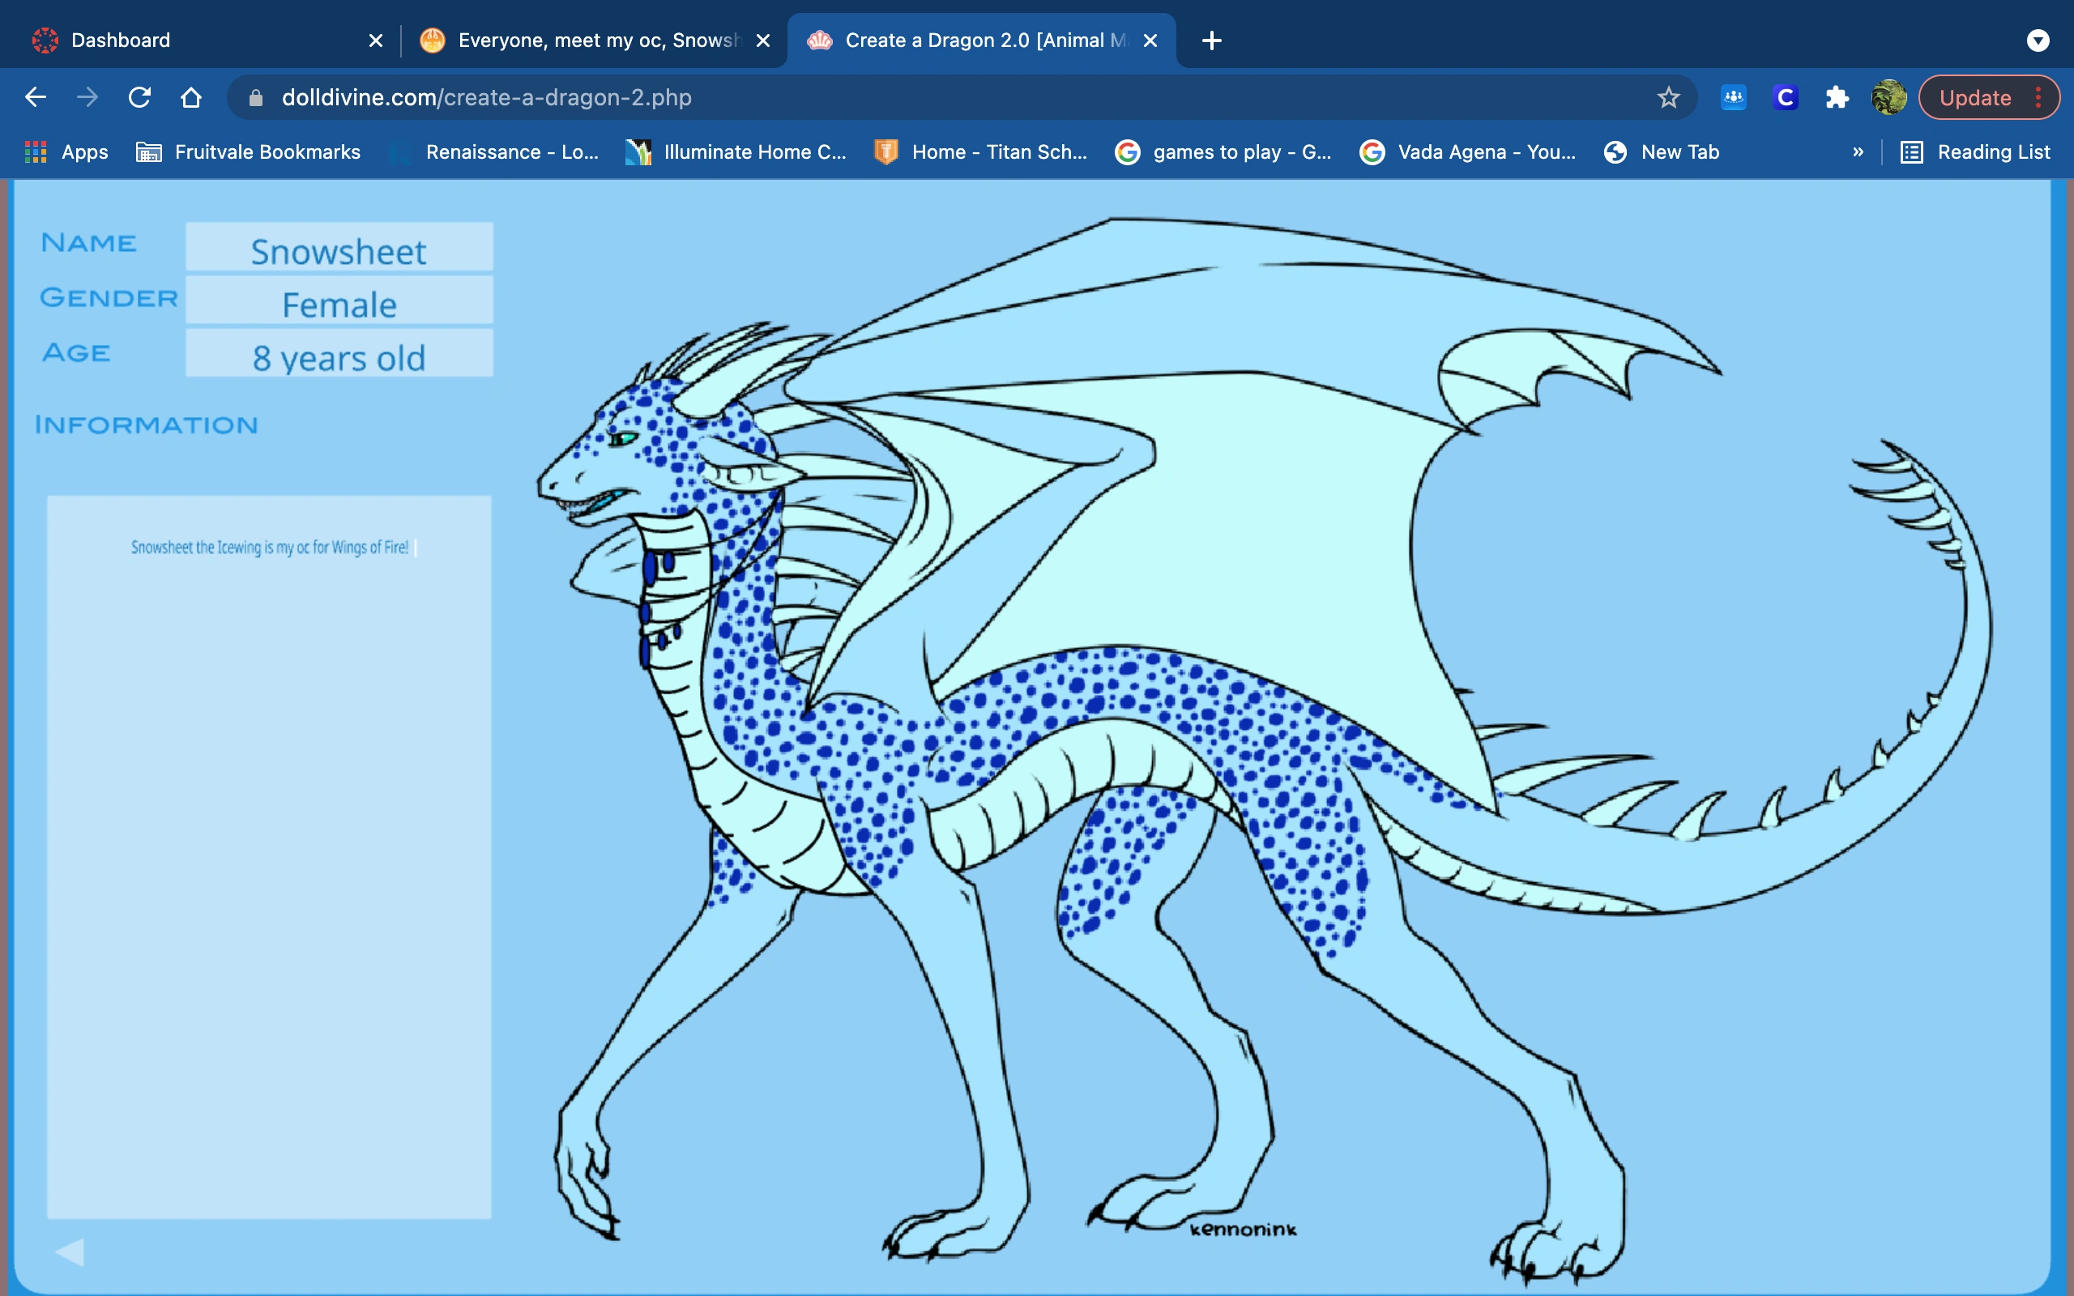
Task: Open the browser home page
Action: pyautogui.click(x=191, y=97)
